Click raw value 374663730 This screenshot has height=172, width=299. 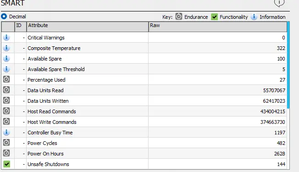(273, 122)
